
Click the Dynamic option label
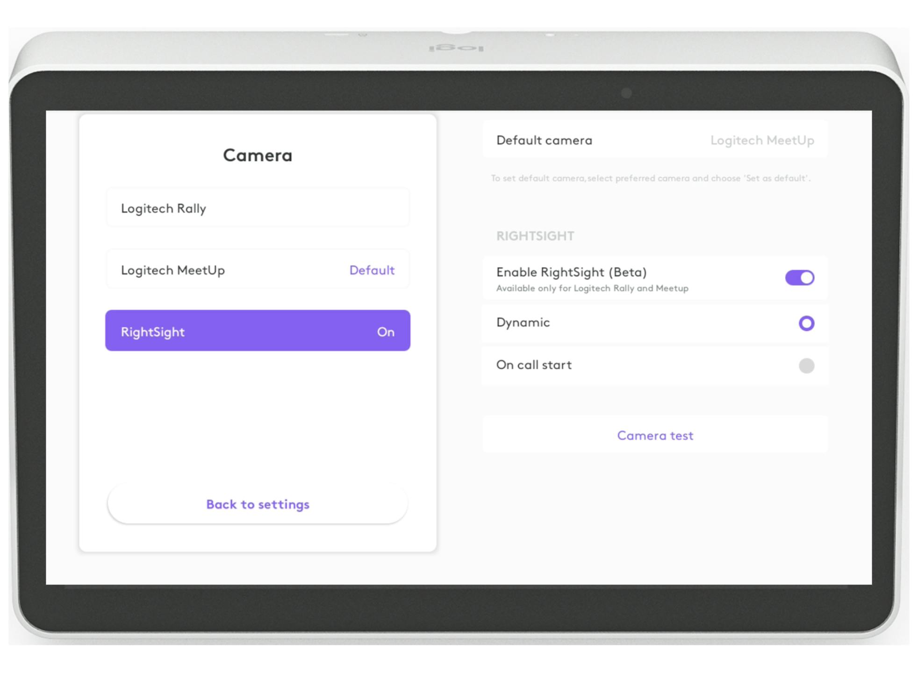pos(523,323)
